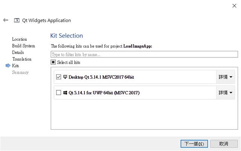Uncheck Desktop Qt 5.14.1 MSVC2017 64bit kit

[59, 77]
